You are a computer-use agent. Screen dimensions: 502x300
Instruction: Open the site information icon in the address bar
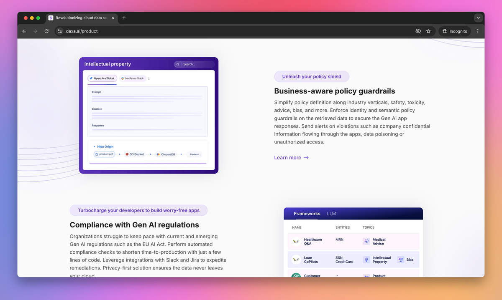(60, 31)
